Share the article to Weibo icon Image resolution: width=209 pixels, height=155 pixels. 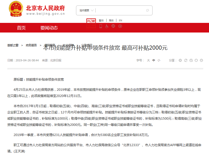pyautogui.click(x=191, y=60)
